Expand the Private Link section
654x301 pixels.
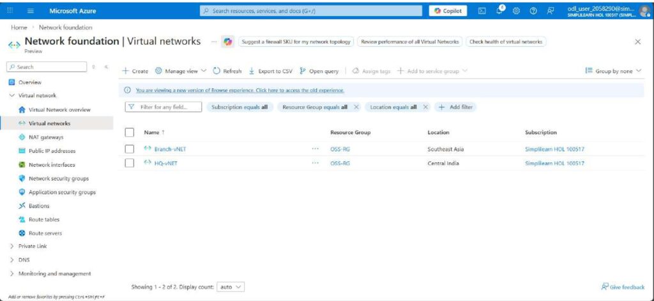click(12, 246)
